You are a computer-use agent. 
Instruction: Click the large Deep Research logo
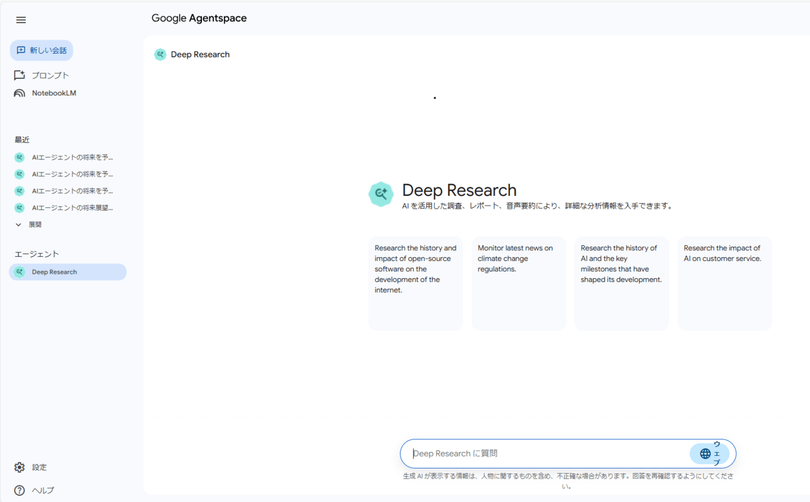tap(381, 194)
